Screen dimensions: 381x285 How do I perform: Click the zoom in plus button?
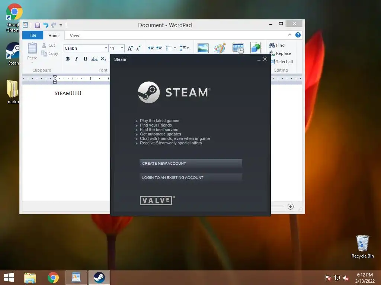pos(291,207)
